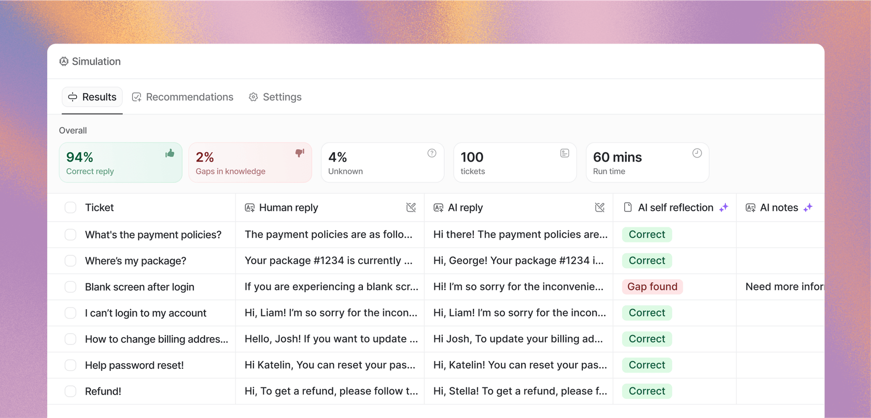This screenshot has width=871, height=418.
Task: Toggle the select-all checkbox in Ticket header
Action: click(71, 208)
